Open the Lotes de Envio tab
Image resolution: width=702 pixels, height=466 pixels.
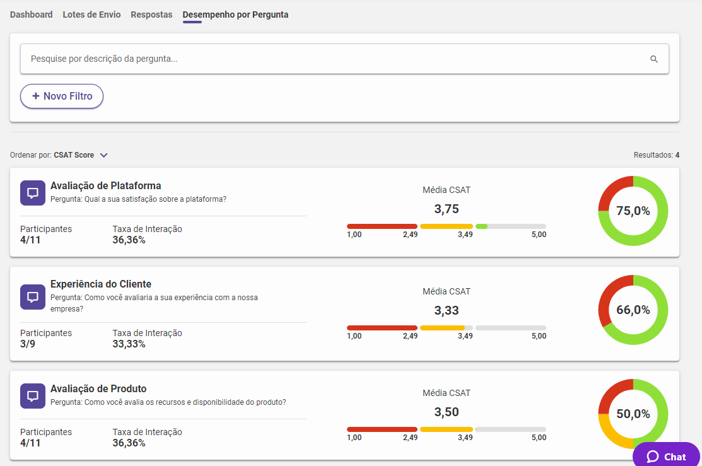click(91, 15)
